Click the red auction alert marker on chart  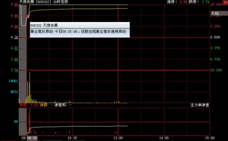pyautogui.click(x=27, y=16)
